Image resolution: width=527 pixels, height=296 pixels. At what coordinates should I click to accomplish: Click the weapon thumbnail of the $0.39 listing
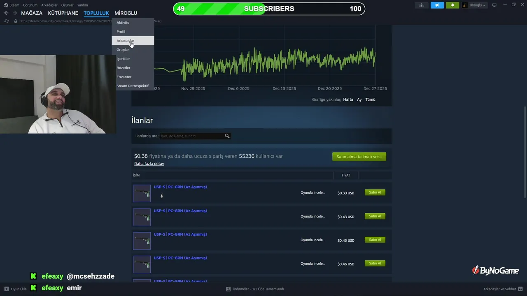tap(142, 193)
